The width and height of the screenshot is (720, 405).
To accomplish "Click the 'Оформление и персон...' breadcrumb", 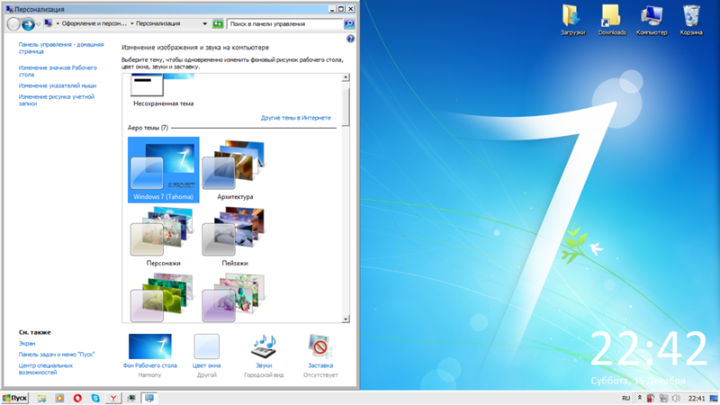I will (94, 23).
